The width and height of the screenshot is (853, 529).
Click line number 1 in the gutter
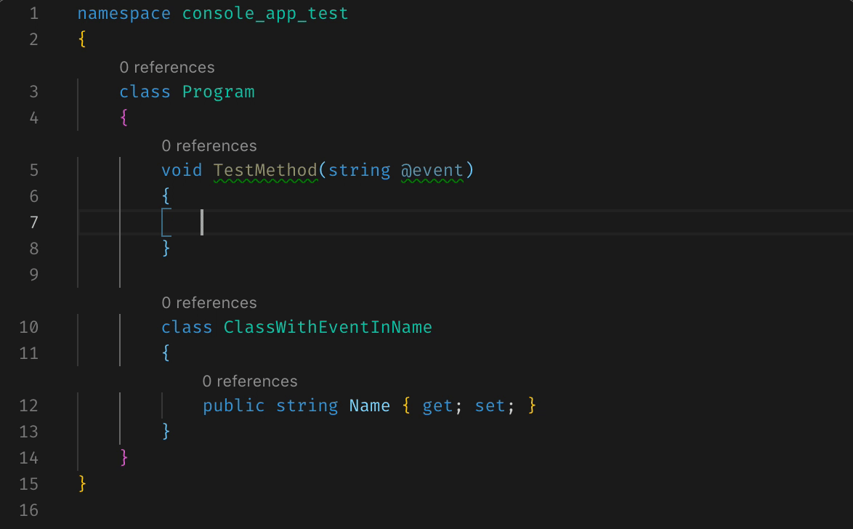[32, 13]
